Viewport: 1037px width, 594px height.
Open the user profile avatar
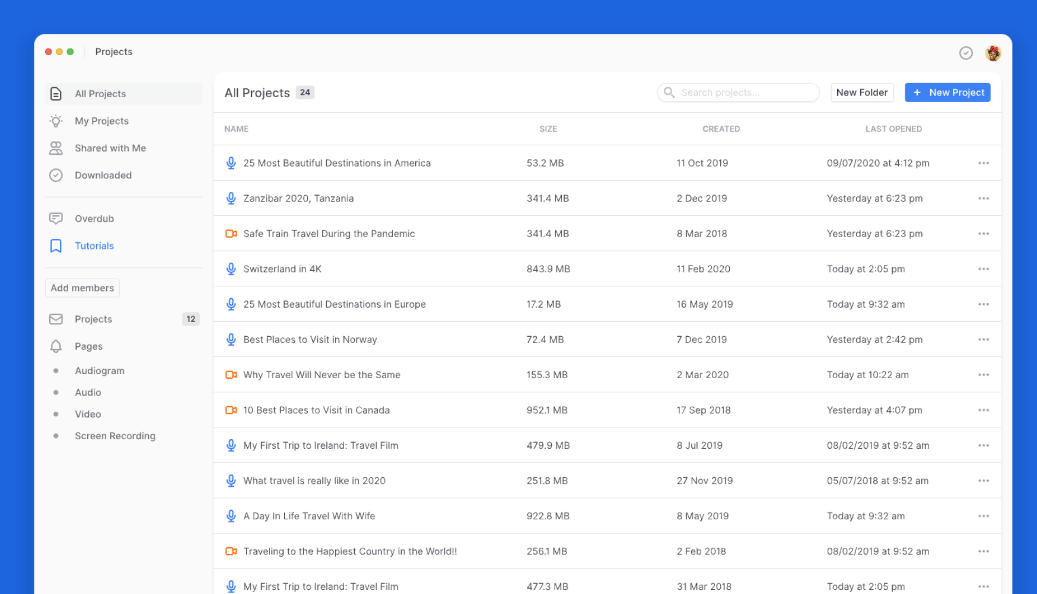[x=993, y=53]
